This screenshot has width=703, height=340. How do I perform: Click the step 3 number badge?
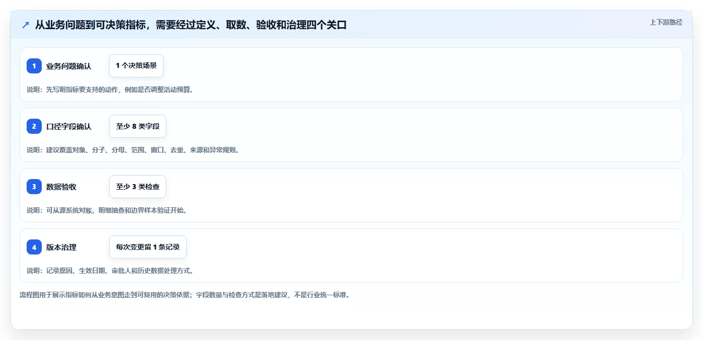(34, 187)
